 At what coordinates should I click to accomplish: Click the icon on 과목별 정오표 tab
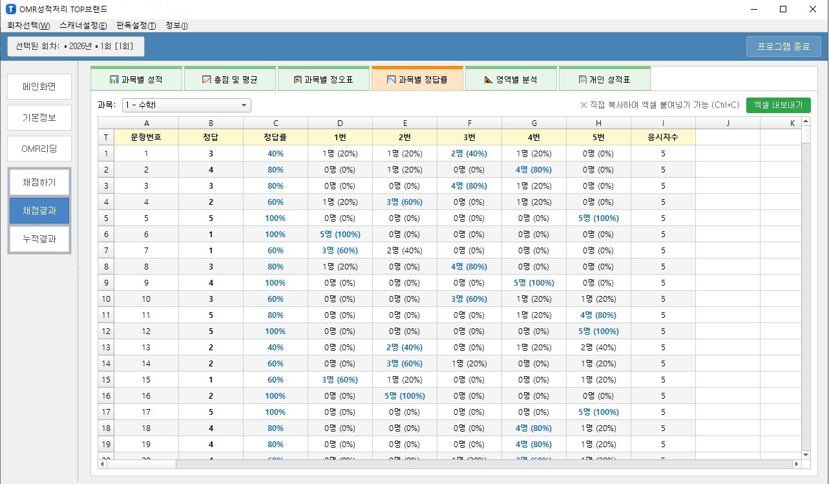coord(297,80)
